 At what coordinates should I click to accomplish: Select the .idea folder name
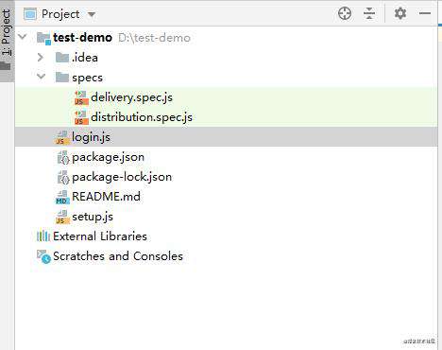pos(85,58)
